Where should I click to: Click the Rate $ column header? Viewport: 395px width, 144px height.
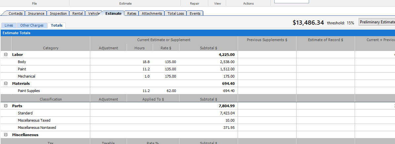coord(166,48)
